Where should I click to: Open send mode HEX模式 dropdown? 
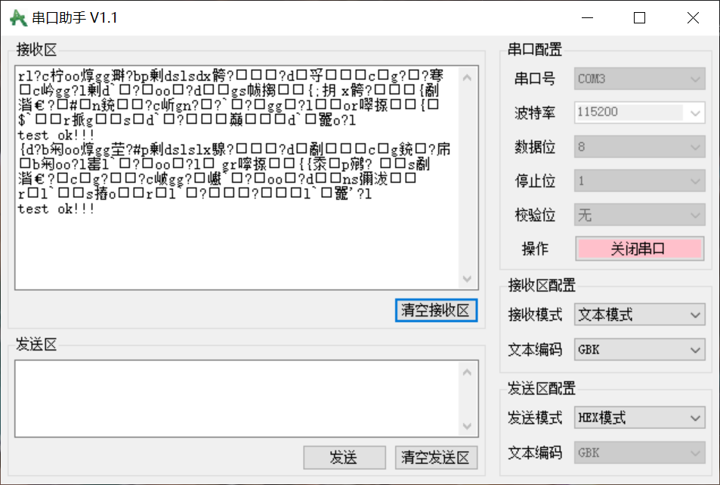[639, 417]
